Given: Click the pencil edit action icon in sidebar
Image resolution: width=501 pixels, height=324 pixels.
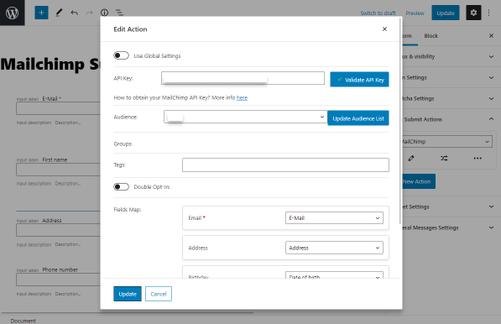Looking at the screenshot, I should pos(411,158).
